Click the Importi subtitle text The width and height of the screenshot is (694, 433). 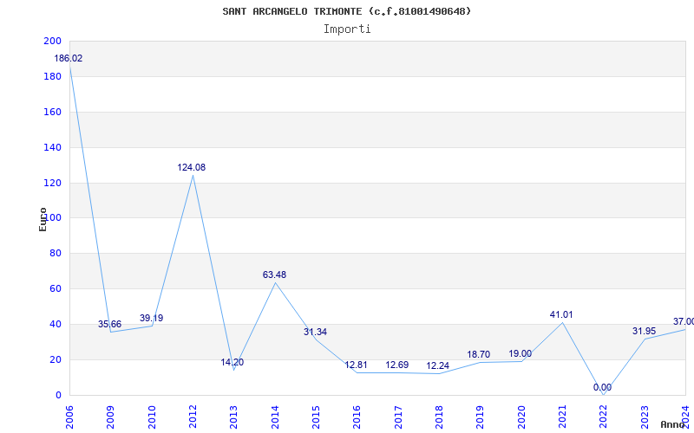[x=347, y=29]
